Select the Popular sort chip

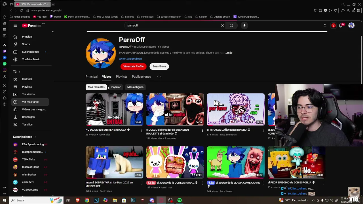[116, 87]
